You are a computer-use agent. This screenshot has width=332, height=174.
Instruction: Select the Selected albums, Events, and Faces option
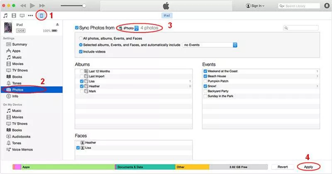tap(81, 45)
